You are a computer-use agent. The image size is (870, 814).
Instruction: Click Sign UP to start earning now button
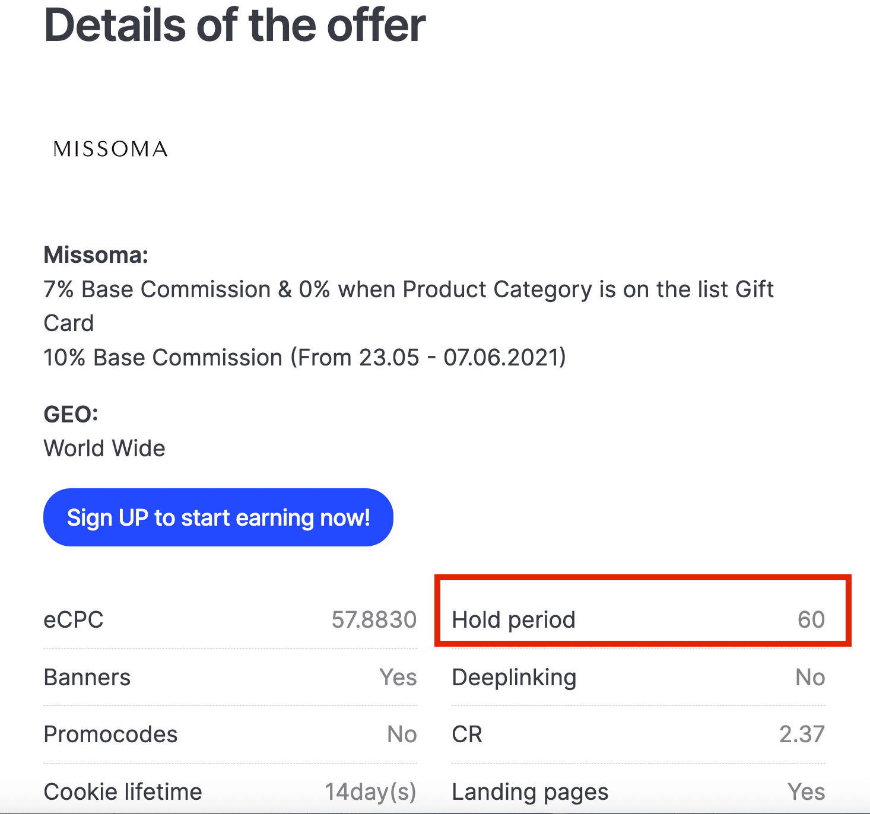pos(218,517)
